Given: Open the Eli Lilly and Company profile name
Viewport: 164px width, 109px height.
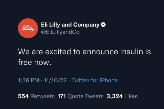Looking at the screenshot, I should [70, 25].
